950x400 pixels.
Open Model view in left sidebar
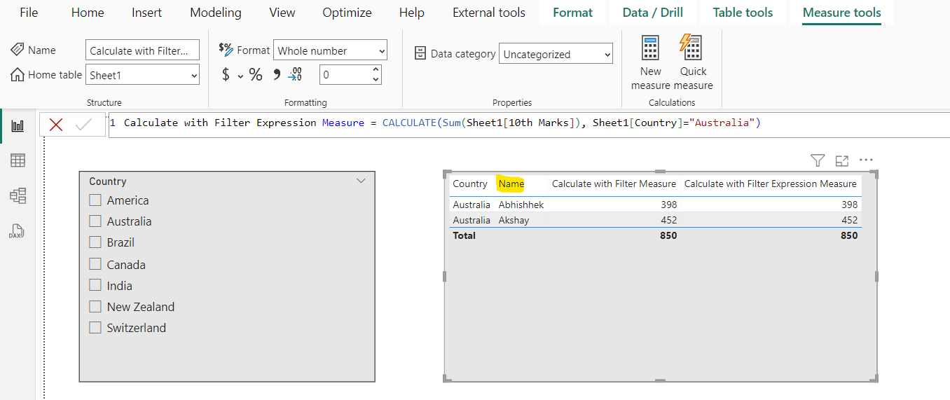(x=18, y=195)
